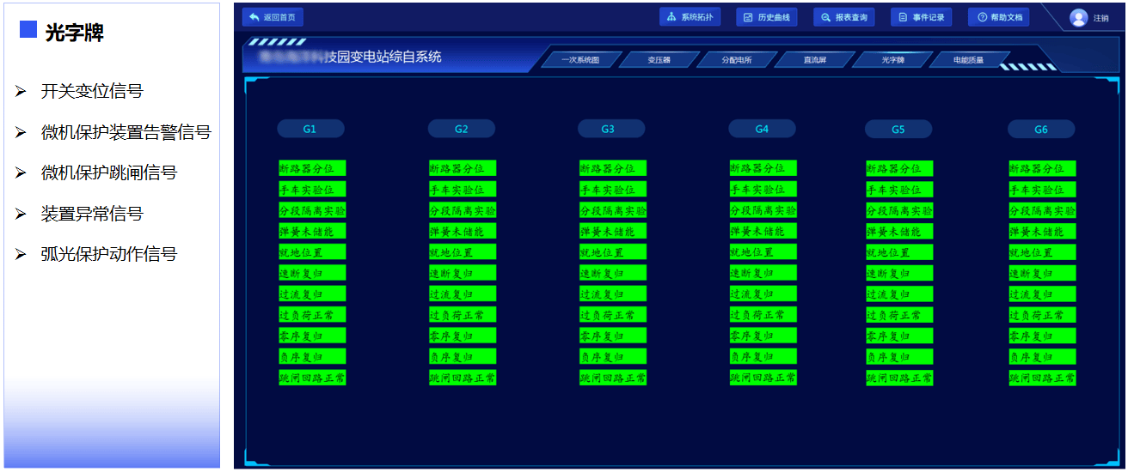1128x472 pixels.
Task: Click G4's 零序复归 signal plate
Action: pyautogui.click(x=763, y=336)
